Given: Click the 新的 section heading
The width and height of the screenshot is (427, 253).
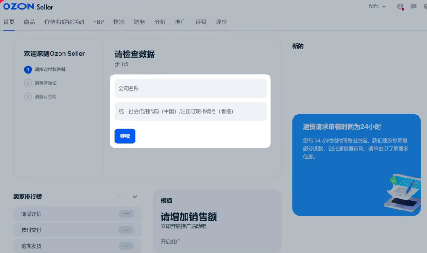Looking at the screenshot, I should [x=298, y=46].
